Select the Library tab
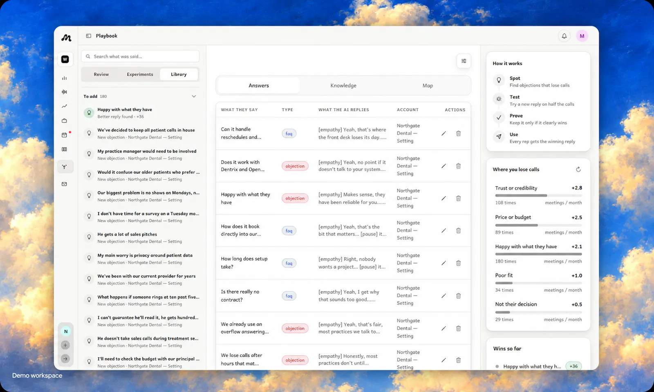Viewport: 654px width, 392px height. [x=179, y=74]
